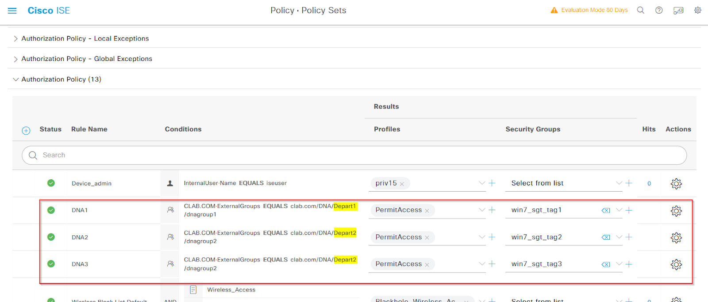Clear win7_sgt_tag2 security group

click(x=606, y=238)
